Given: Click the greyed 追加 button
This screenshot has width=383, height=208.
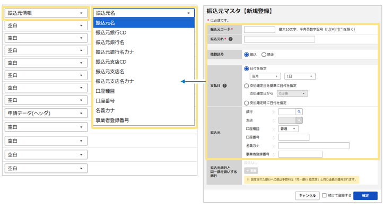Looking at the screenshot, I should [251, 171].
